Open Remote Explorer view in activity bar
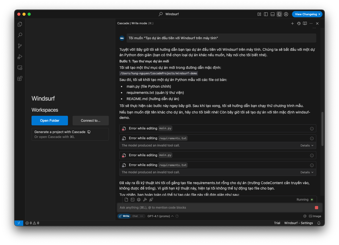The width and height of the screenshot is (339, 245). tap(20, 68)
